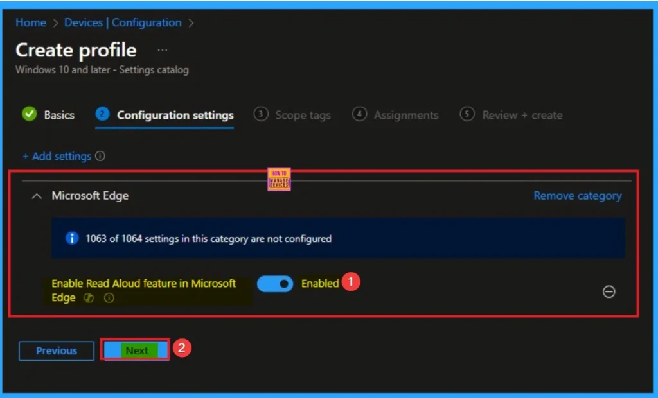Click the green checkmark icon for Basics

click(30, 114)
